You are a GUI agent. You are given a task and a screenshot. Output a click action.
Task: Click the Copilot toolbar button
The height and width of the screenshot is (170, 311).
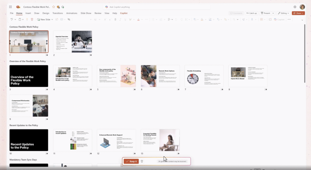[x=279, y=19]
